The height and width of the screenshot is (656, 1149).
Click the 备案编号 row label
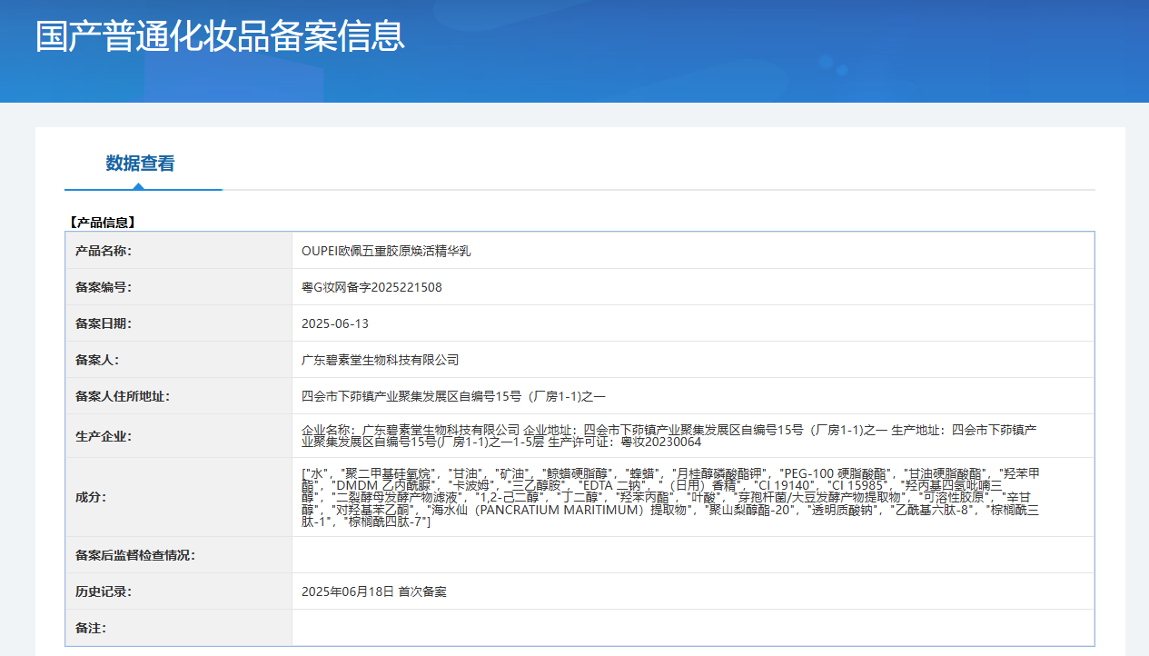click(104, 287)
